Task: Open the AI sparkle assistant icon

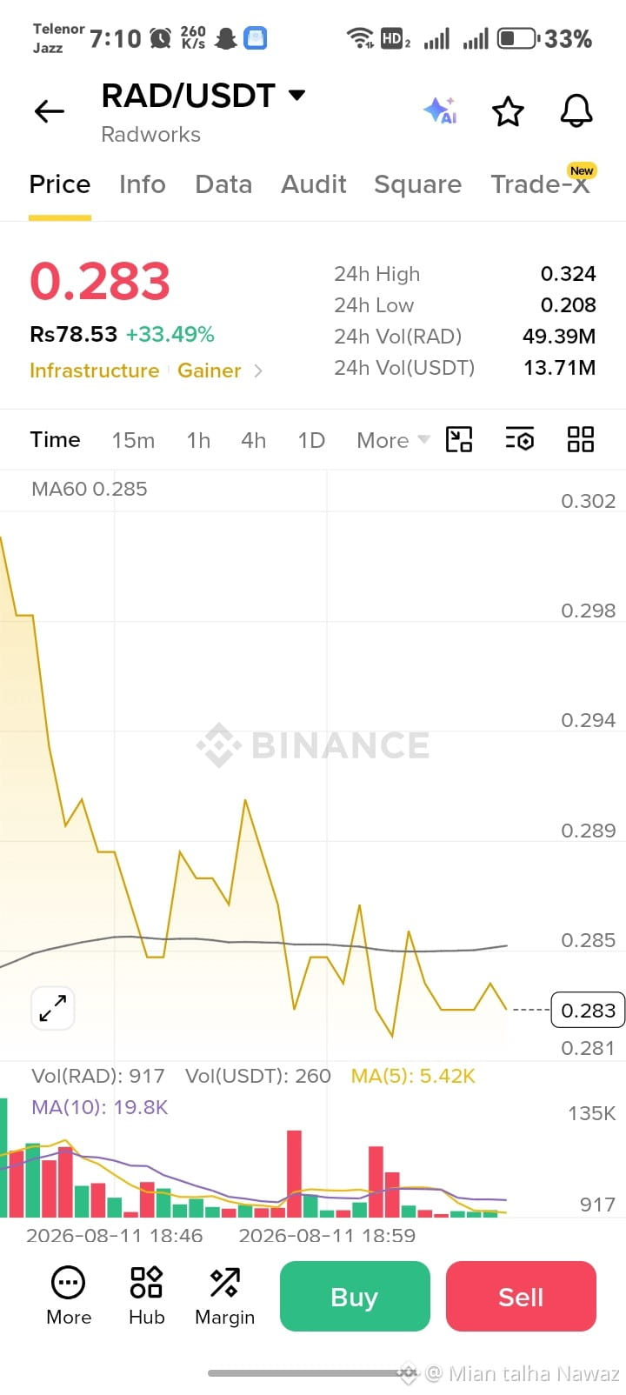Action: pyautogui.click(x=440, y=110)
